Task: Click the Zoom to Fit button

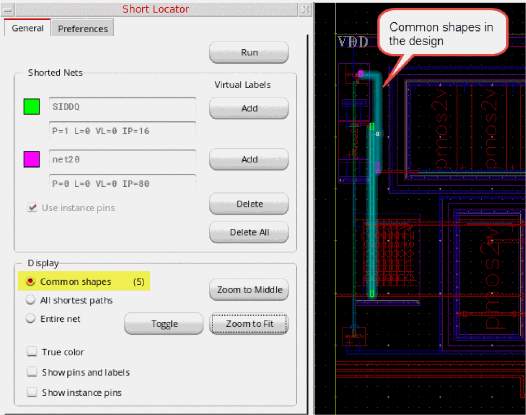Action: point(249,324)
